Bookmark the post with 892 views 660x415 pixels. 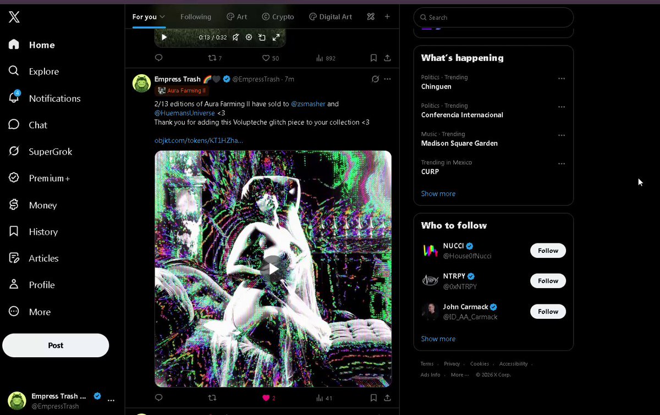click(373, 58)
